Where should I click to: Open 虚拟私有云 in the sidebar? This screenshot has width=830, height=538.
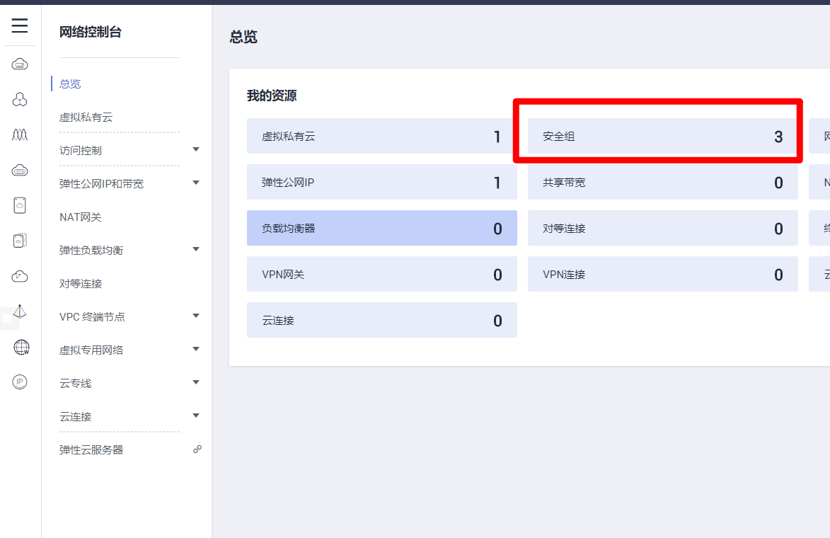(x=86, y=117)
